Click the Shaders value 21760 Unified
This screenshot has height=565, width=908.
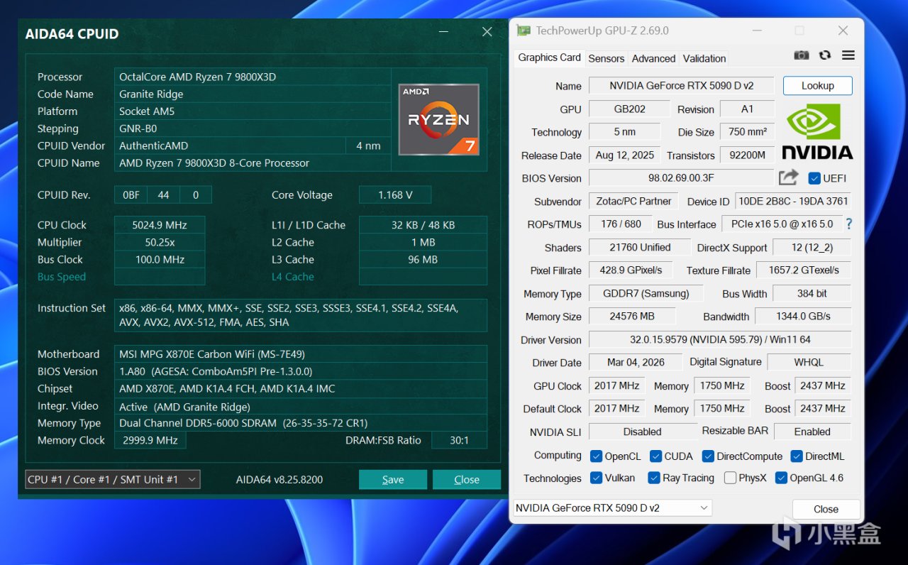[640, 247]
